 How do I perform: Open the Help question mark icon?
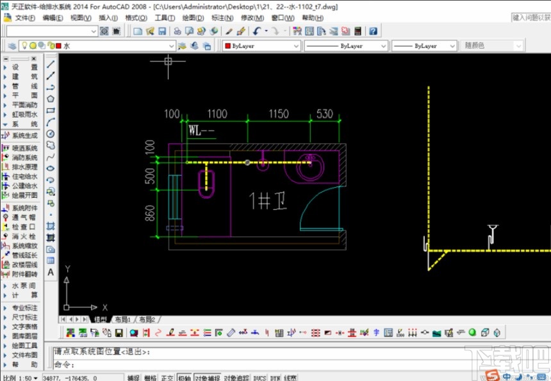(373, 31)
